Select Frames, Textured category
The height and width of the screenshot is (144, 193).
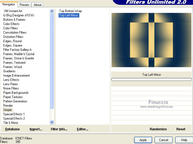click(x=14, y=63)
